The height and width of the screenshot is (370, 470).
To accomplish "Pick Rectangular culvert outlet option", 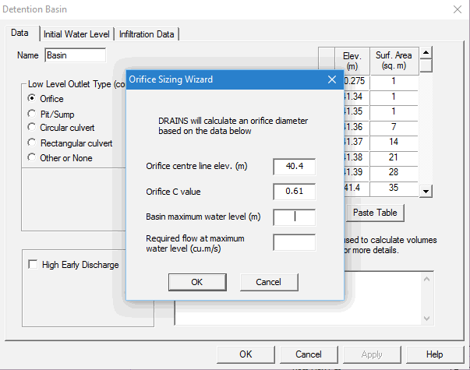I will click(x=32, y=143).
